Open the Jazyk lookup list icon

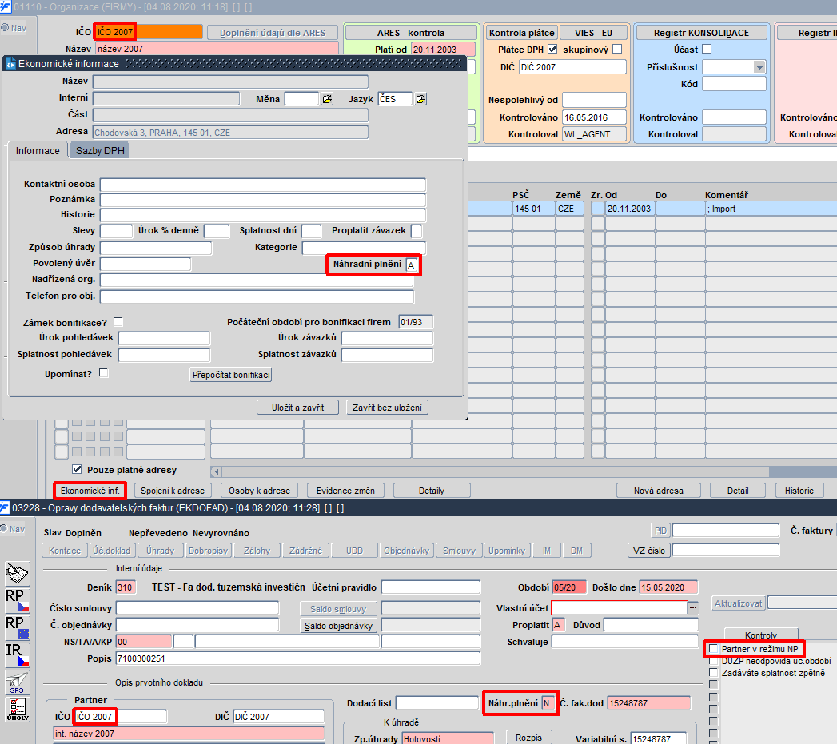(x=420, y=99)
